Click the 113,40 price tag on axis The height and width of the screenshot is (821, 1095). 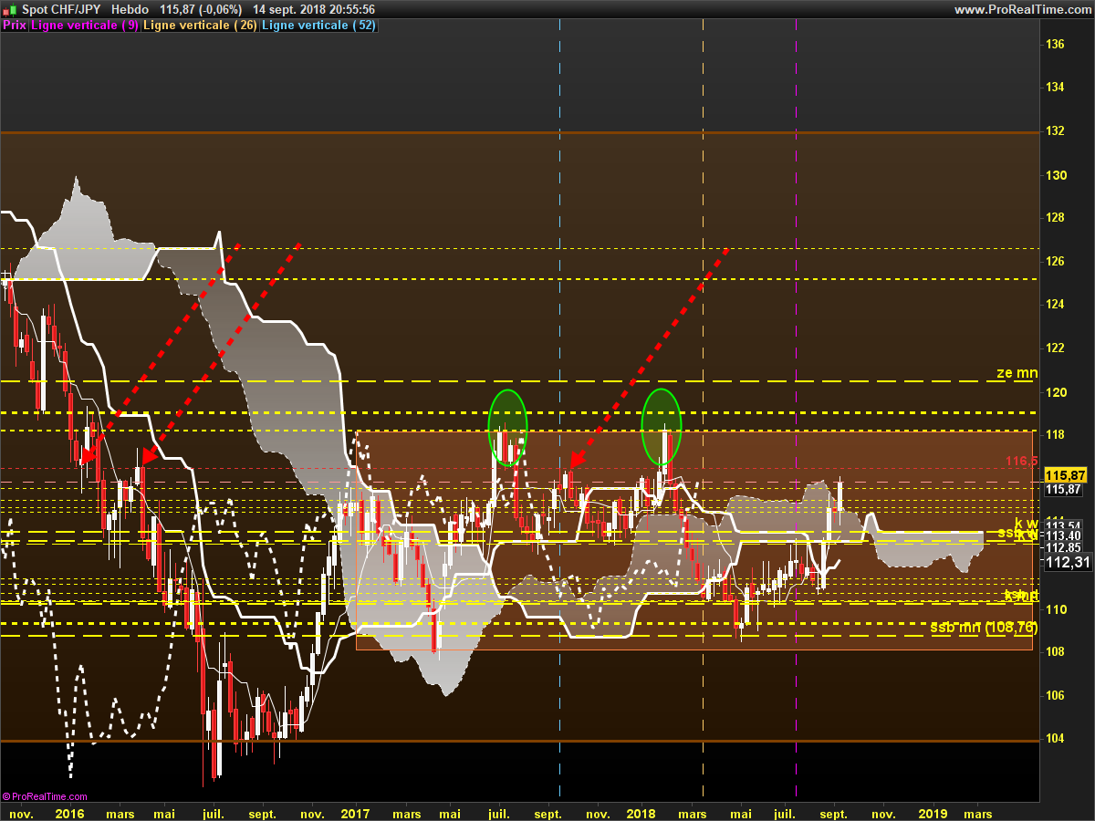[x=1063, y=535]
